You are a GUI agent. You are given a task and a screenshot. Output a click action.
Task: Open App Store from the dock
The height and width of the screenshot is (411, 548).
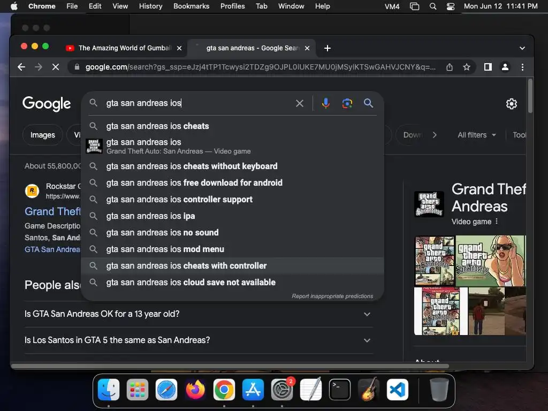253,390
